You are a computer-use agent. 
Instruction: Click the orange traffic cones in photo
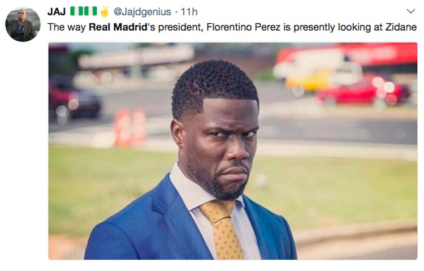tap(131, 127)
